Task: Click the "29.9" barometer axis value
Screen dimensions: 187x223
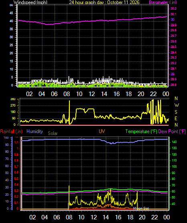Action: 173,25
